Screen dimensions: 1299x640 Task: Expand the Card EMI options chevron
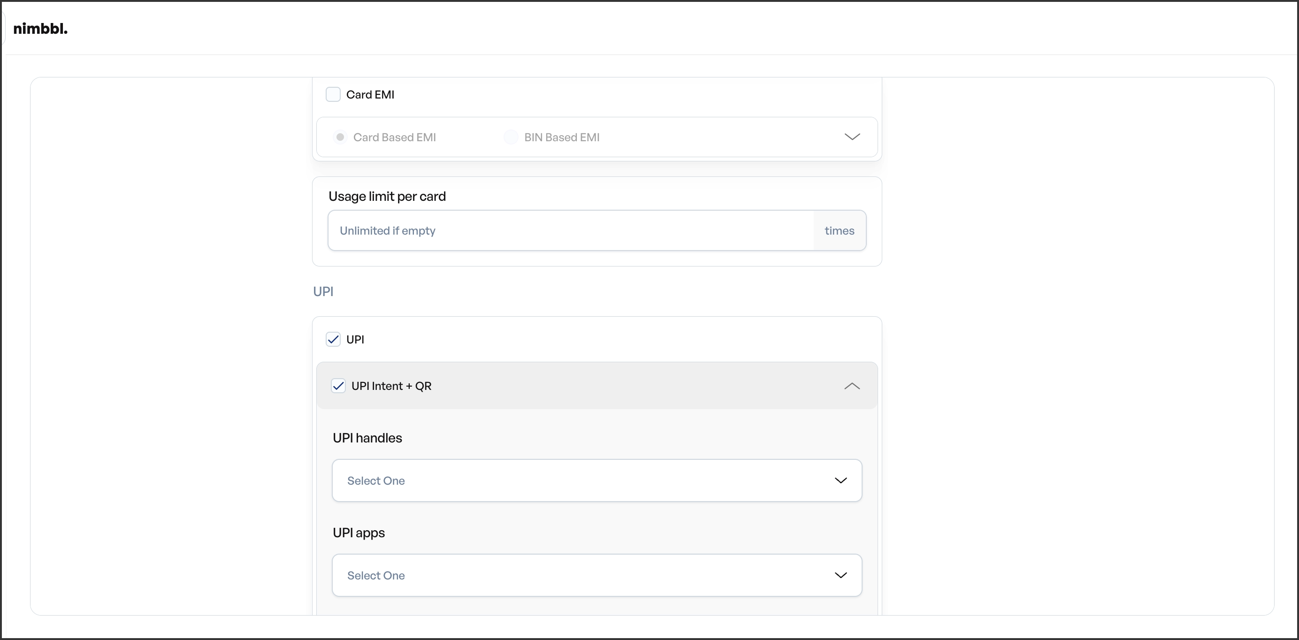[852, 137]
